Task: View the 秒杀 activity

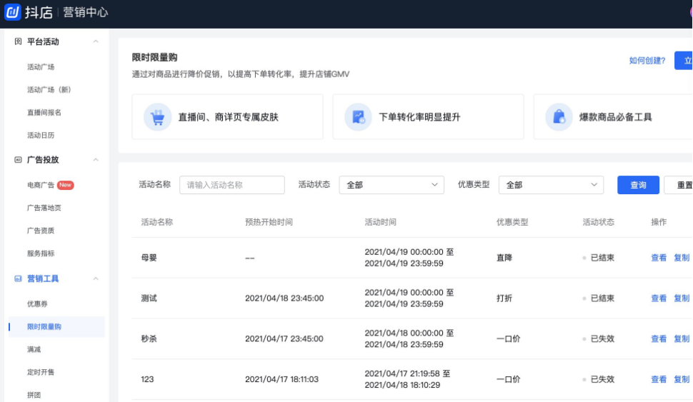Action: coord(659,339)
